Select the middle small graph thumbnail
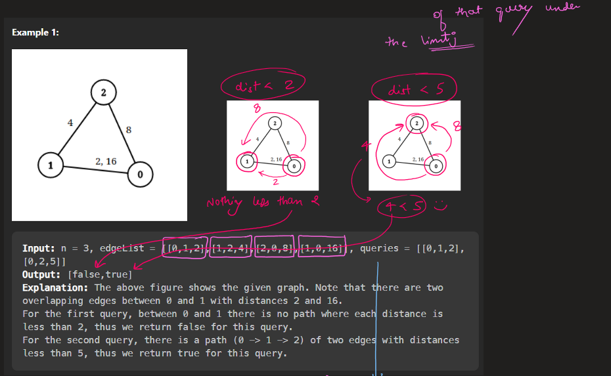 point(273,145)
